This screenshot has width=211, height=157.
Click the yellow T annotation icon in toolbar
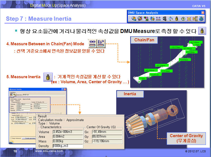pos(183,19)
